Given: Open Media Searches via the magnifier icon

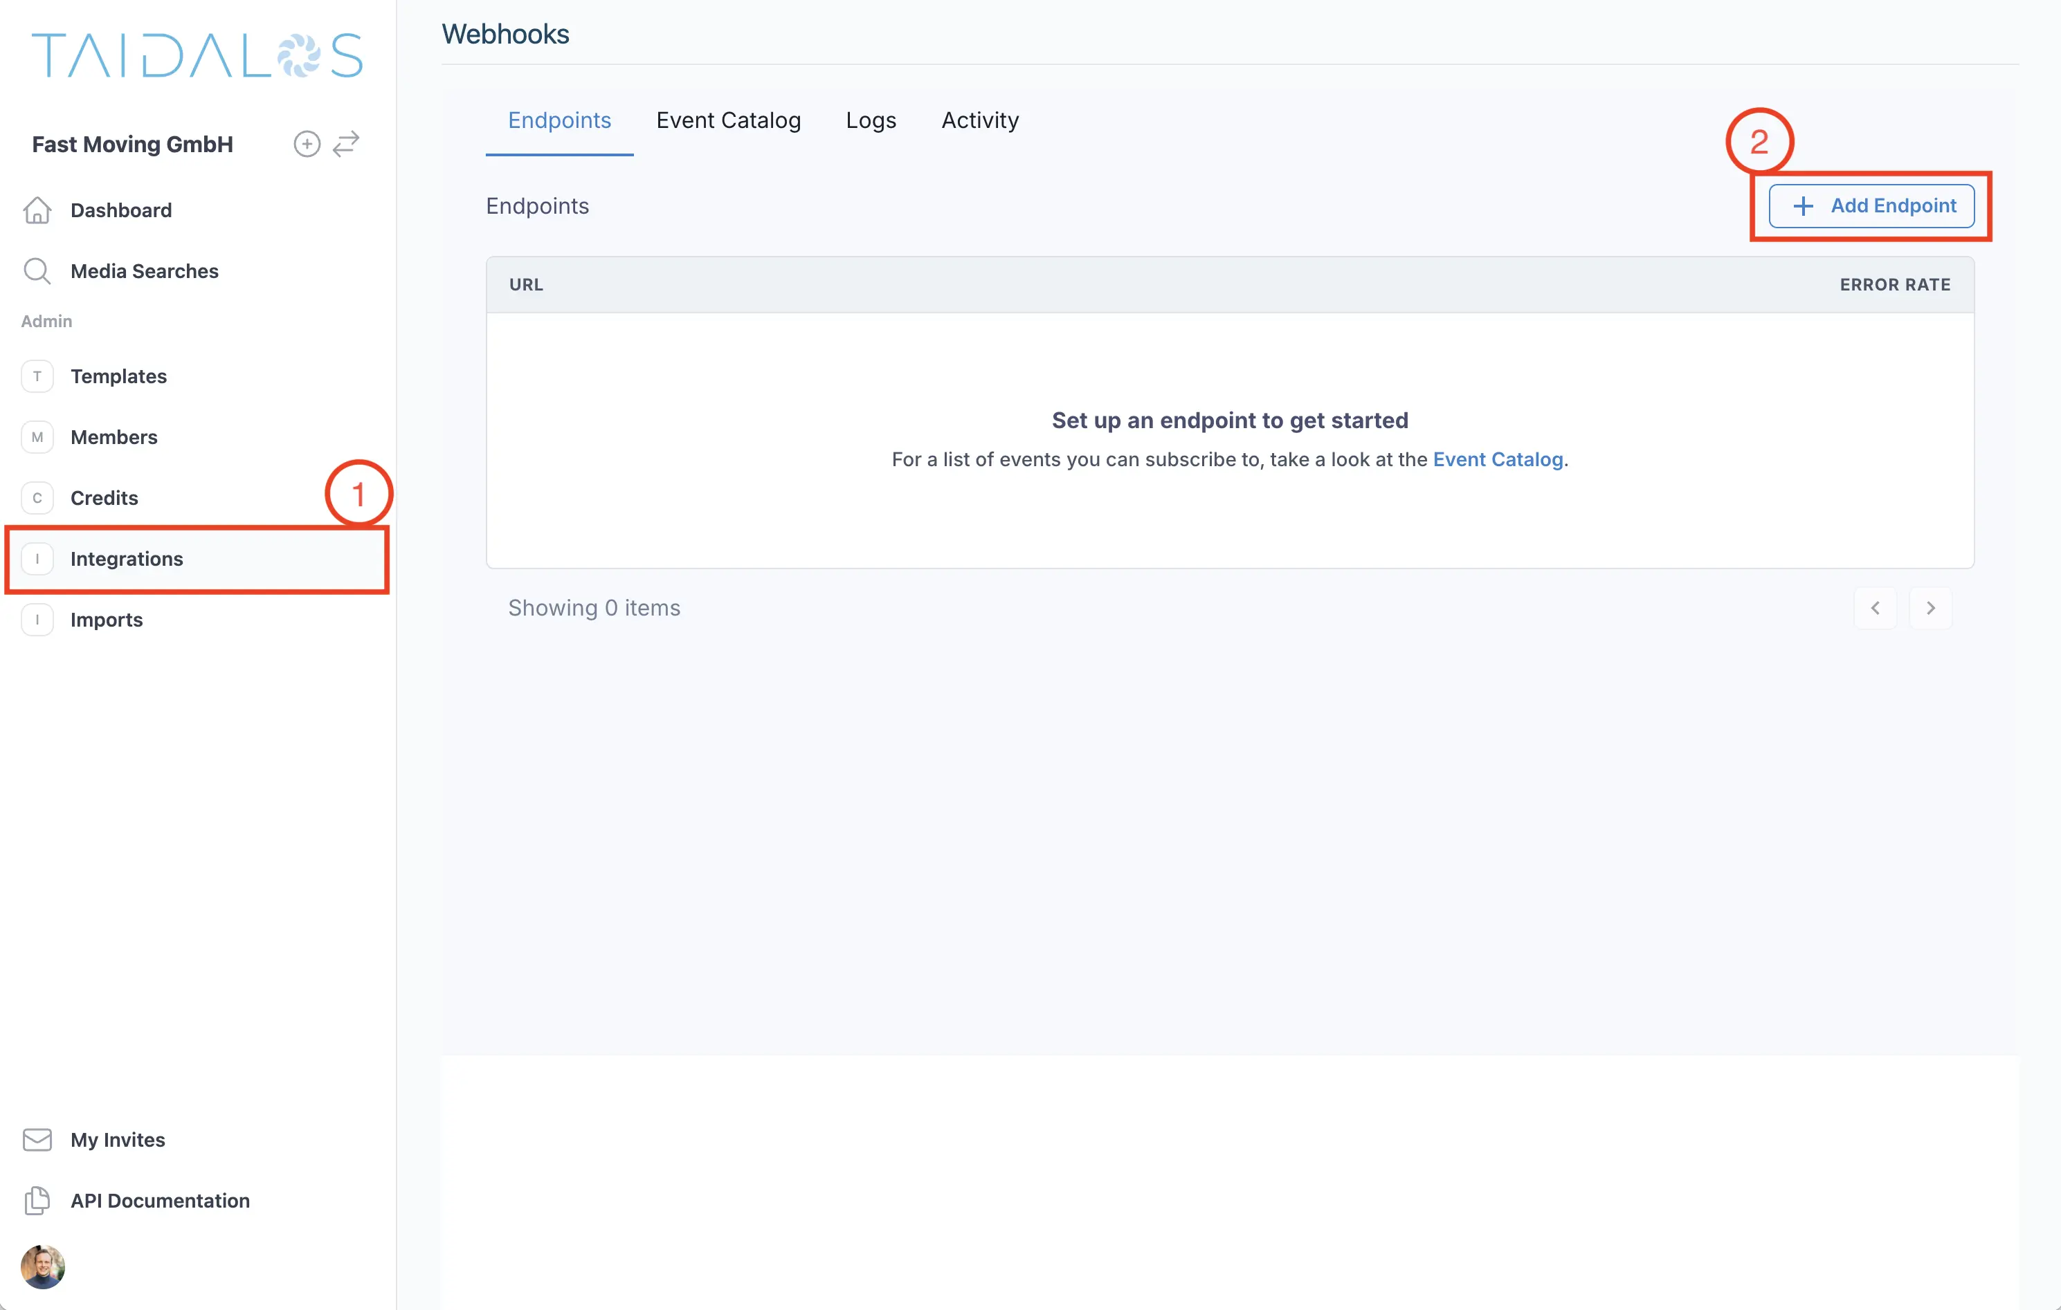Looking at the screenshot, I should coord(37,270).
